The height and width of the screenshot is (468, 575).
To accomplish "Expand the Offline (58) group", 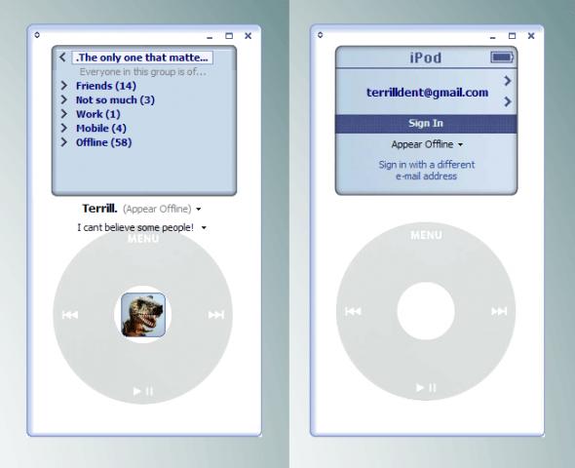I will tap(63, 142).
